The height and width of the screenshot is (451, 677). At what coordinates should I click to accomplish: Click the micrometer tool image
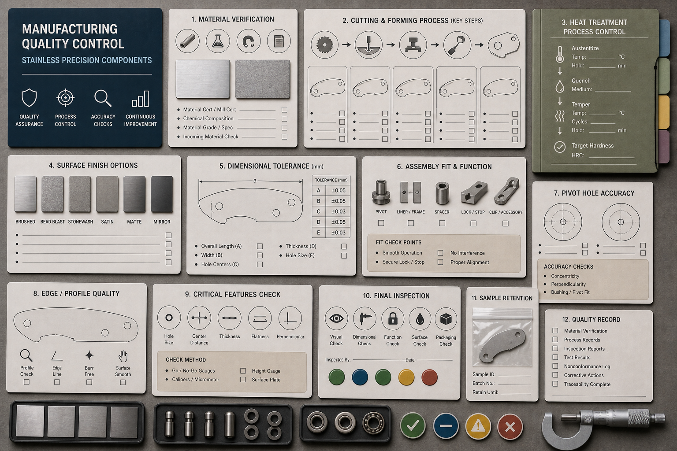603,427
